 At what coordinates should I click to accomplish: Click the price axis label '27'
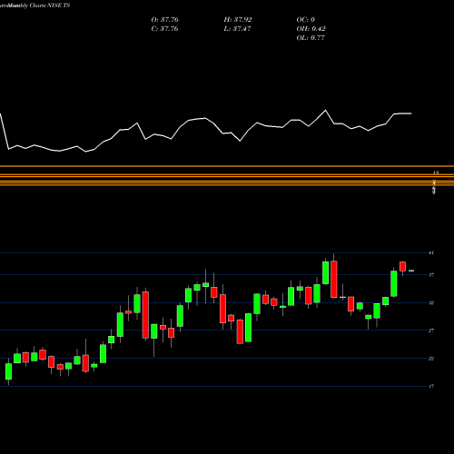(x=431, y=331)
